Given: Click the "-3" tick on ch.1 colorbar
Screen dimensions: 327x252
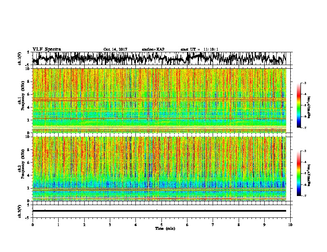Looking at the screenshot, I should [x=305, y=83].
